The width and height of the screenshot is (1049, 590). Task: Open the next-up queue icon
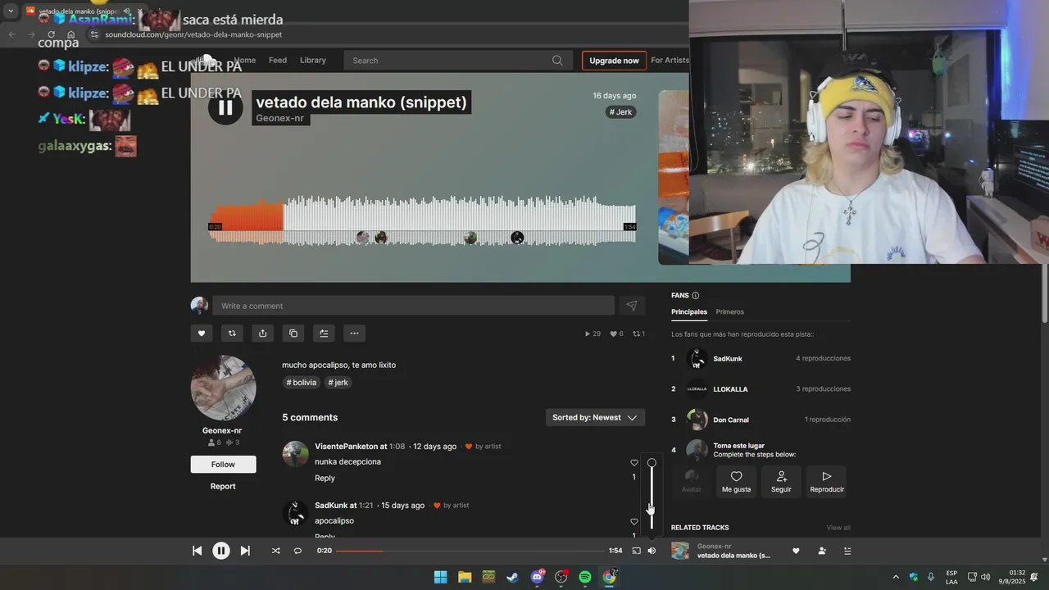coord(847,551)
